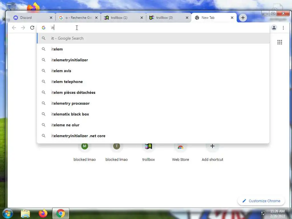Reload the page with the refresh icon

(32, 28)
